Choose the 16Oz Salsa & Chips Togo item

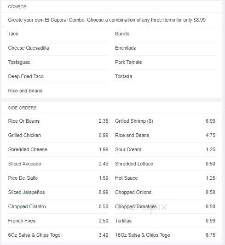165,235
